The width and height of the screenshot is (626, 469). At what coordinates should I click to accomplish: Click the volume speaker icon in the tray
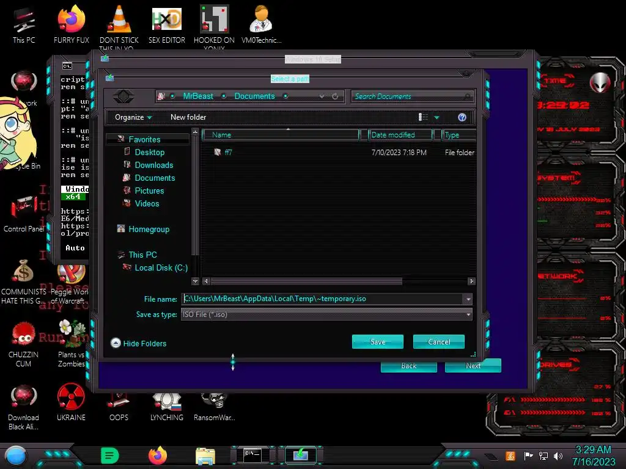(x=558, y=456)
